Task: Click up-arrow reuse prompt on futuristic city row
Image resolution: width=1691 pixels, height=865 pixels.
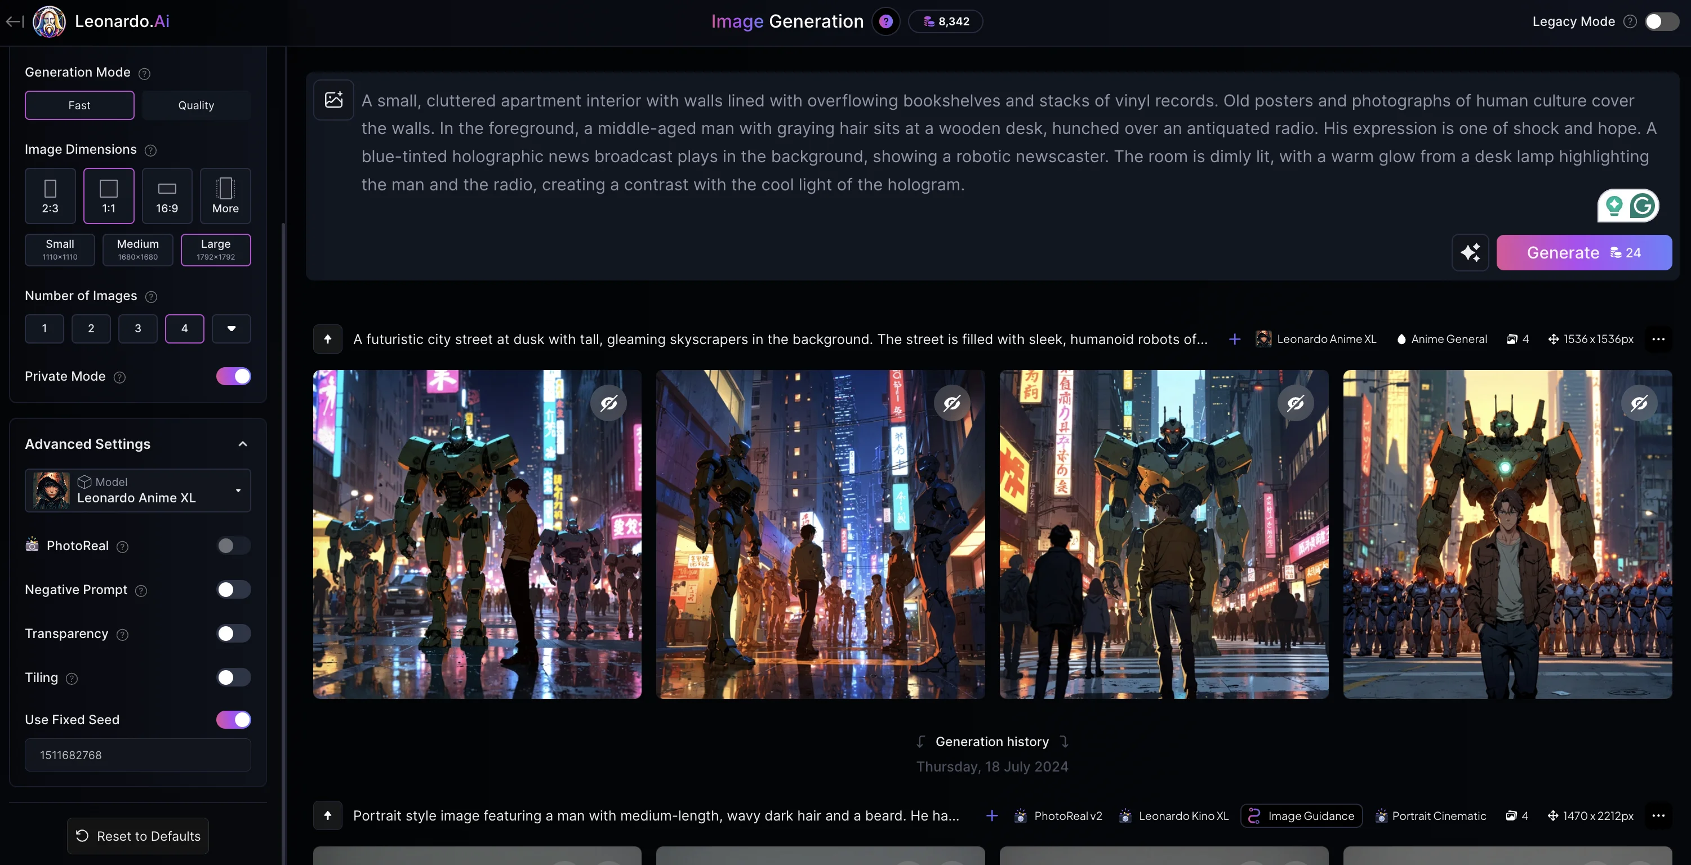Action: [328, 340]
